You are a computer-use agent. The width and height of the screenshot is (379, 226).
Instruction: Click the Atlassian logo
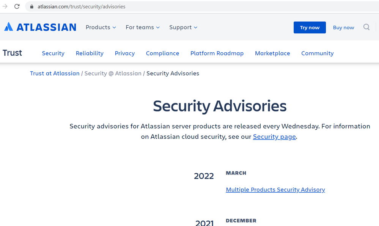click(39, 27)
